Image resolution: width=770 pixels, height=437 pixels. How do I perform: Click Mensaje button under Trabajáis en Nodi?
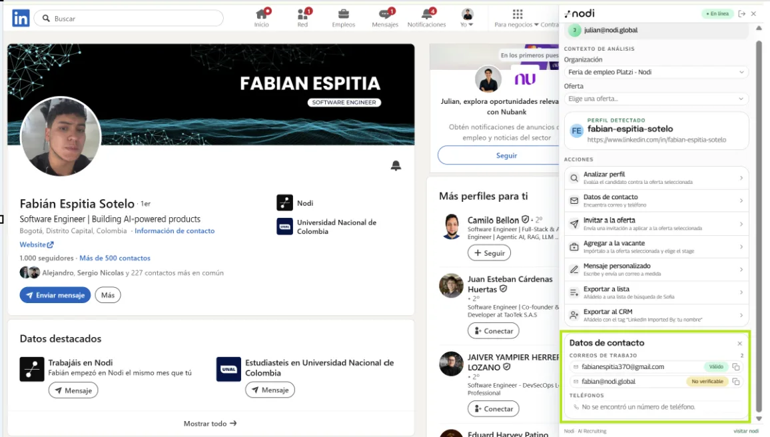pyautogui.click(x=73, y=390)
